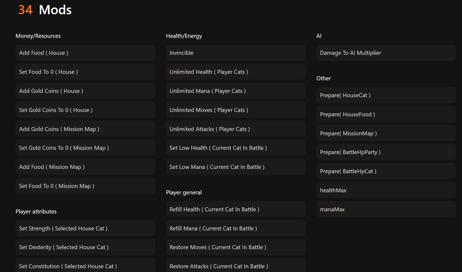462x272 pixels.
Task: Click the manaMax entry
Action: tap(386, 209)
